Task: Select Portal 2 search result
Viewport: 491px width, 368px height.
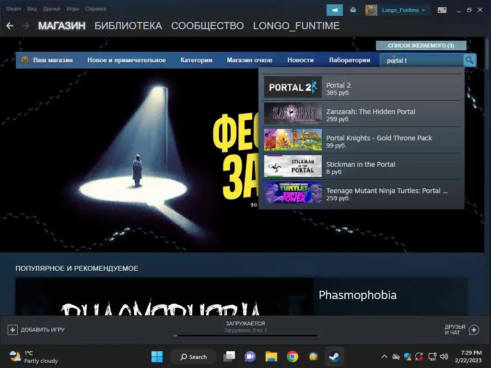Action: (362, 87)
